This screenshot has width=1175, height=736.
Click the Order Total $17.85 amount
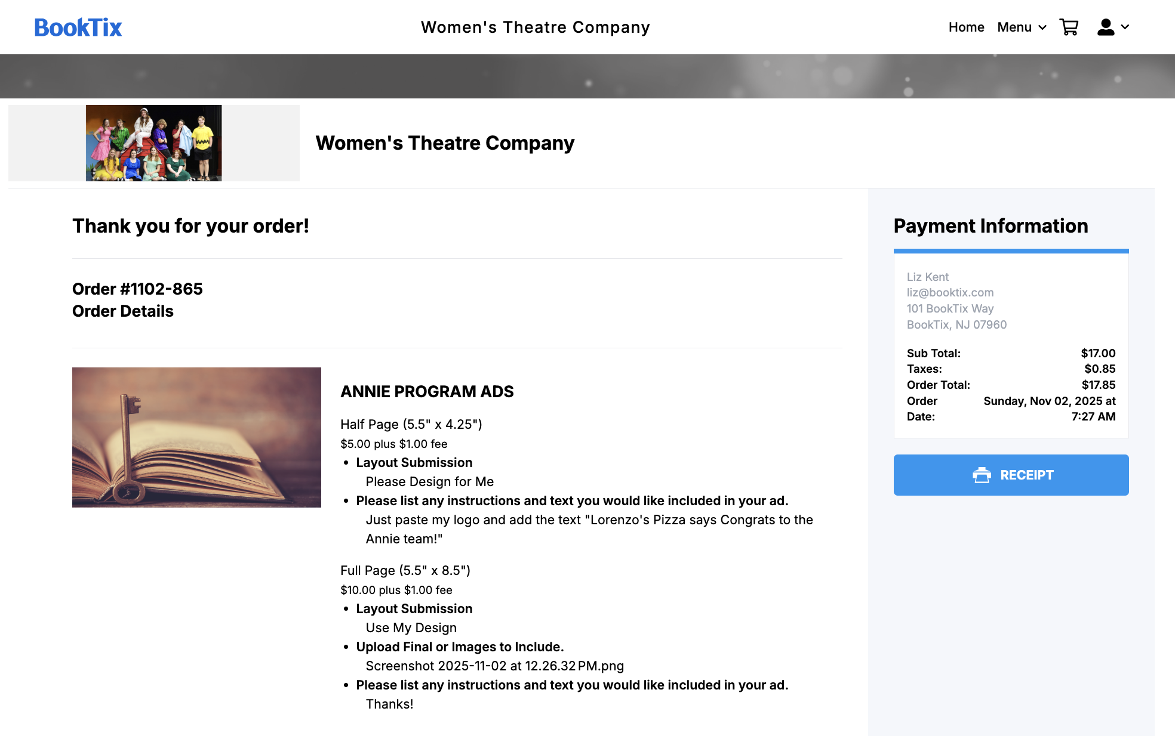[1098, 385]
